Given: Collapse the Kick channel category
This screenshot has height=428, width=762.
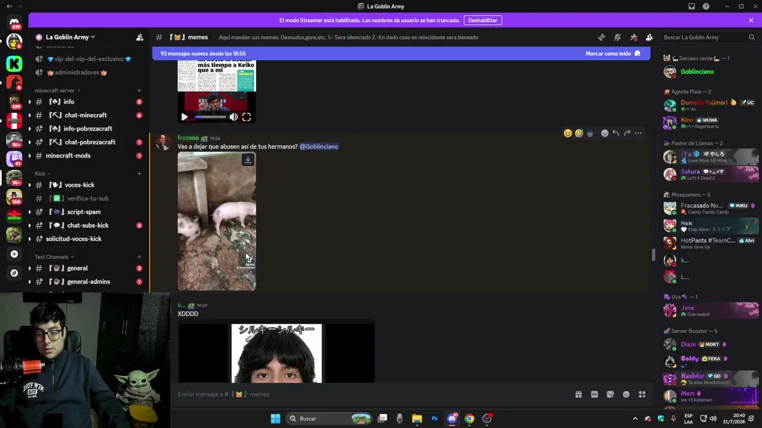Looking at the screenshot, I should (x=43, y=174).
